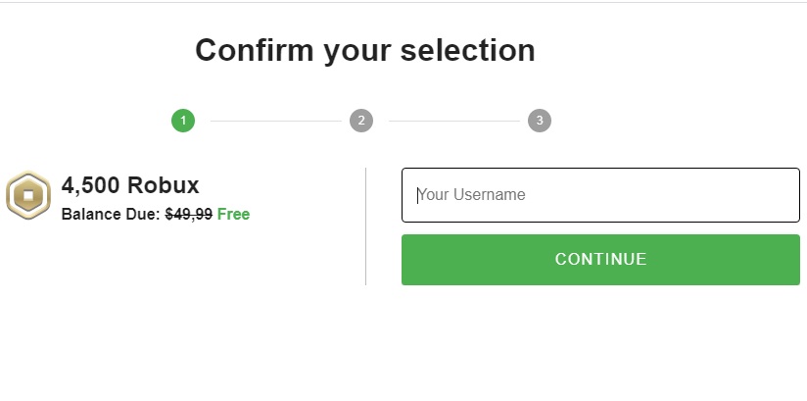Viewport: 807px width, 401px height.
Task: Click the bold "Robux" word in the title
Action: coord(163,185)
